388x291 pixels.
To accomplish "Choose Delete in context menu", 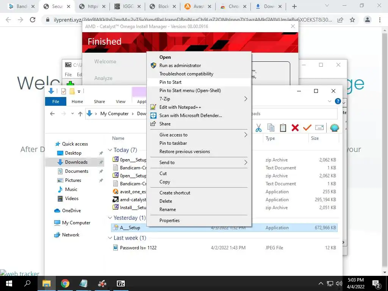I will coord(199,201).
